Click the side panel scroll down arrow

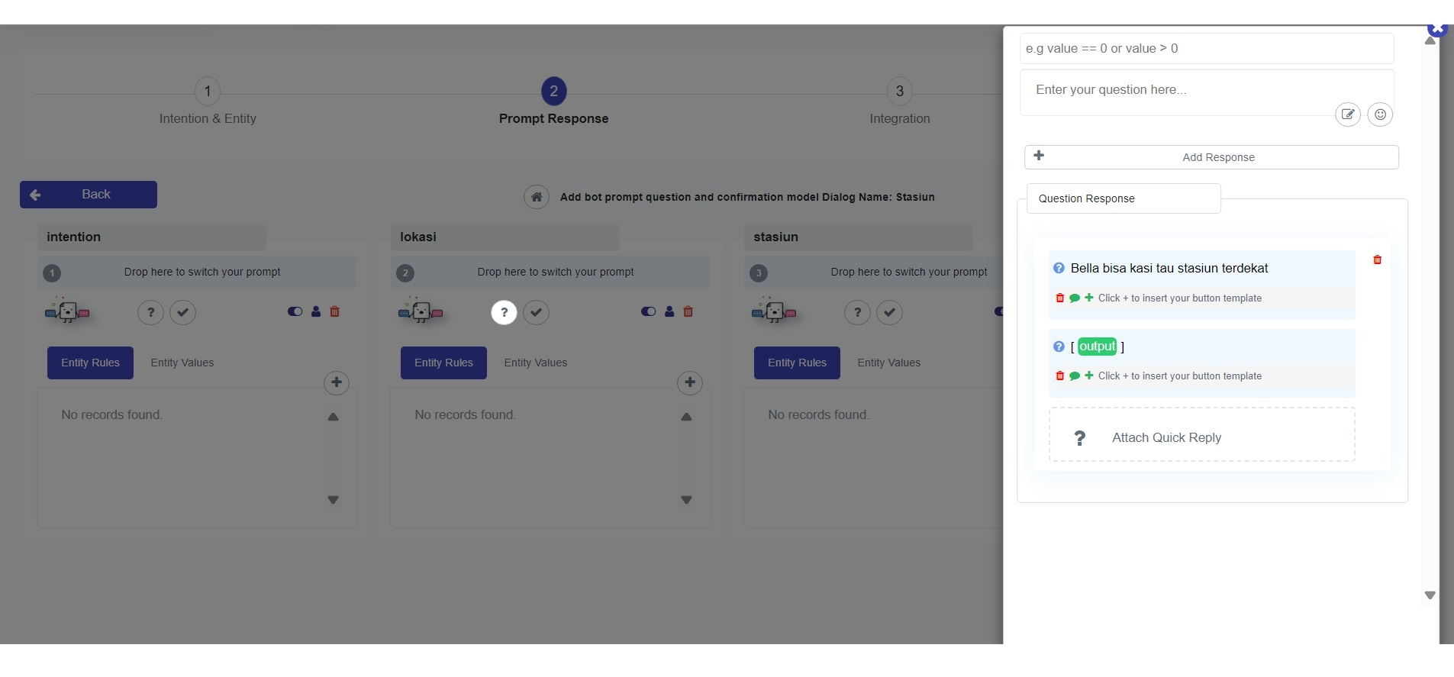coord(1430,595)
